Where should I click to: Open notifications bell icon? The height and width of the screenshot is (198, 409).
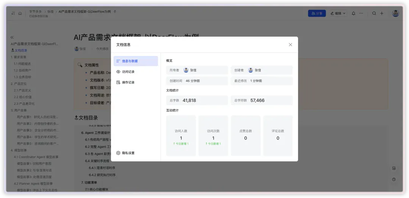353,14
